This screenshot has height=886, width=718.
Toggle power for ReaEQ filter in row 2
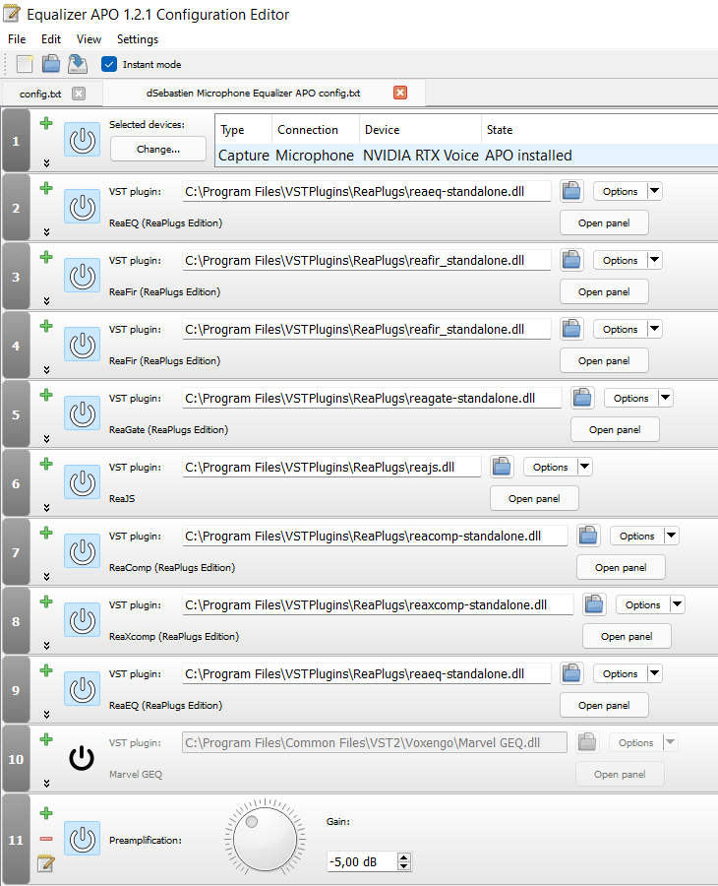click(82, 207)
